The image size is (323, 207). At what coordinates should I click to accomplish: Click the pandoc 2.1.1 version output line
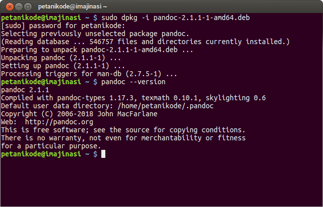[25, 90]
